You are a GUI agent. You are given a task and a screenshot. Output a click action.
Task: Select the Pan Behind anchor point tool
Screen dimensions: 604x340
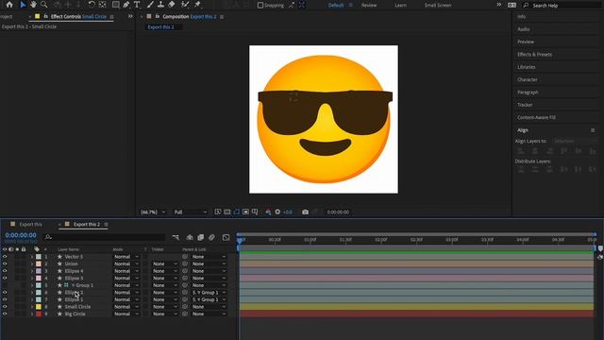(x=103, y=5)
